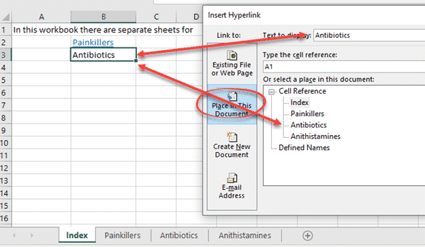Select row 16 header
The width and height of the screenshot is (425, 247).
pos(5,218)
